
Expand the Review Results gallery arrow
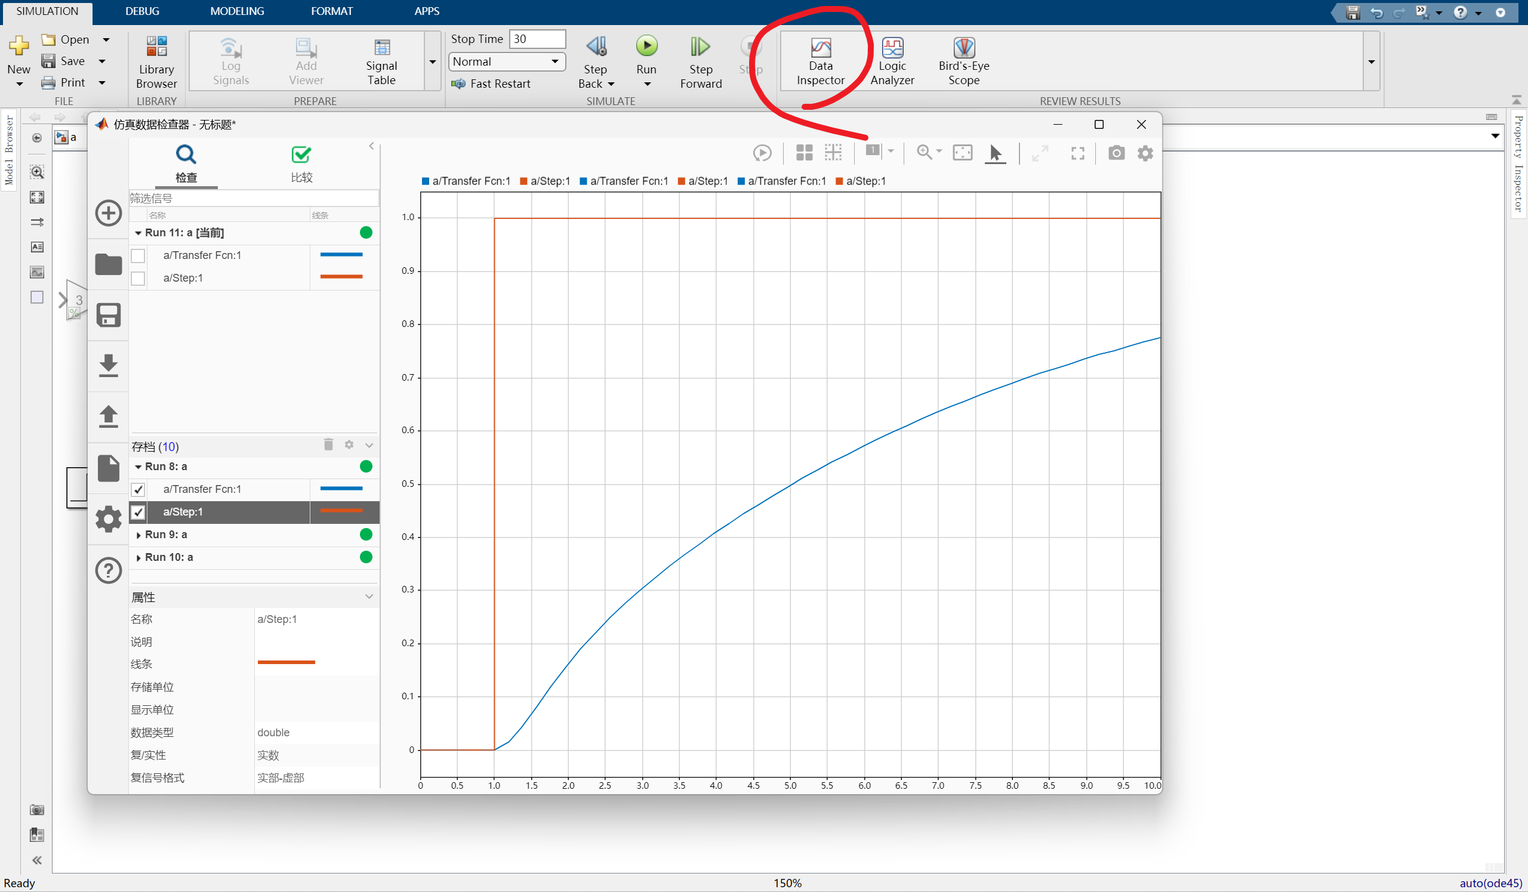[x=1372, y=62]
